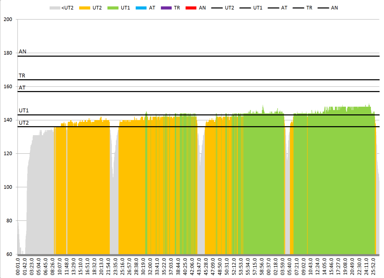Click the UT2 threshold label in the chart

pos(24,123)
